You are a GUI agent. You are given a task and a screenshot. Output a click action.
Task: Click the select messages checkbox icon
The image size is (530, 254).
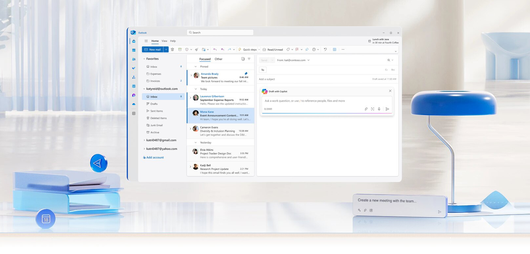click(243, 59)
